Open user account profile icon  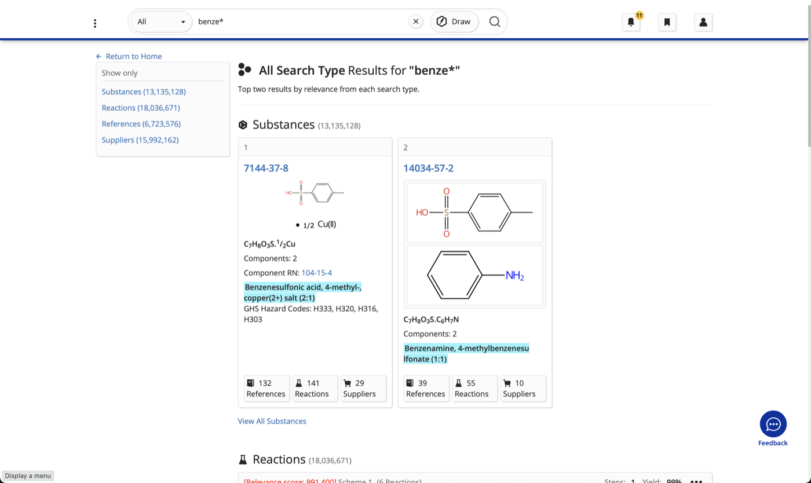pyautogui.click(x=703, y=22)
